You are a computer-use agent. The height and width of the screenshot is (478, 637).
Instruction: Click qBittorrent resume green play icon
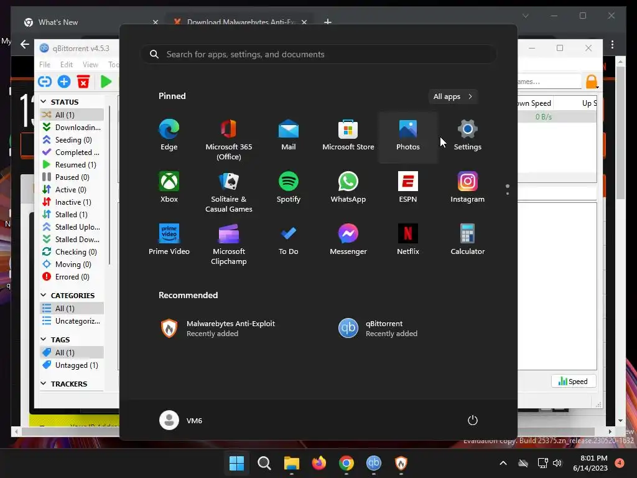[x=106, y=82]
